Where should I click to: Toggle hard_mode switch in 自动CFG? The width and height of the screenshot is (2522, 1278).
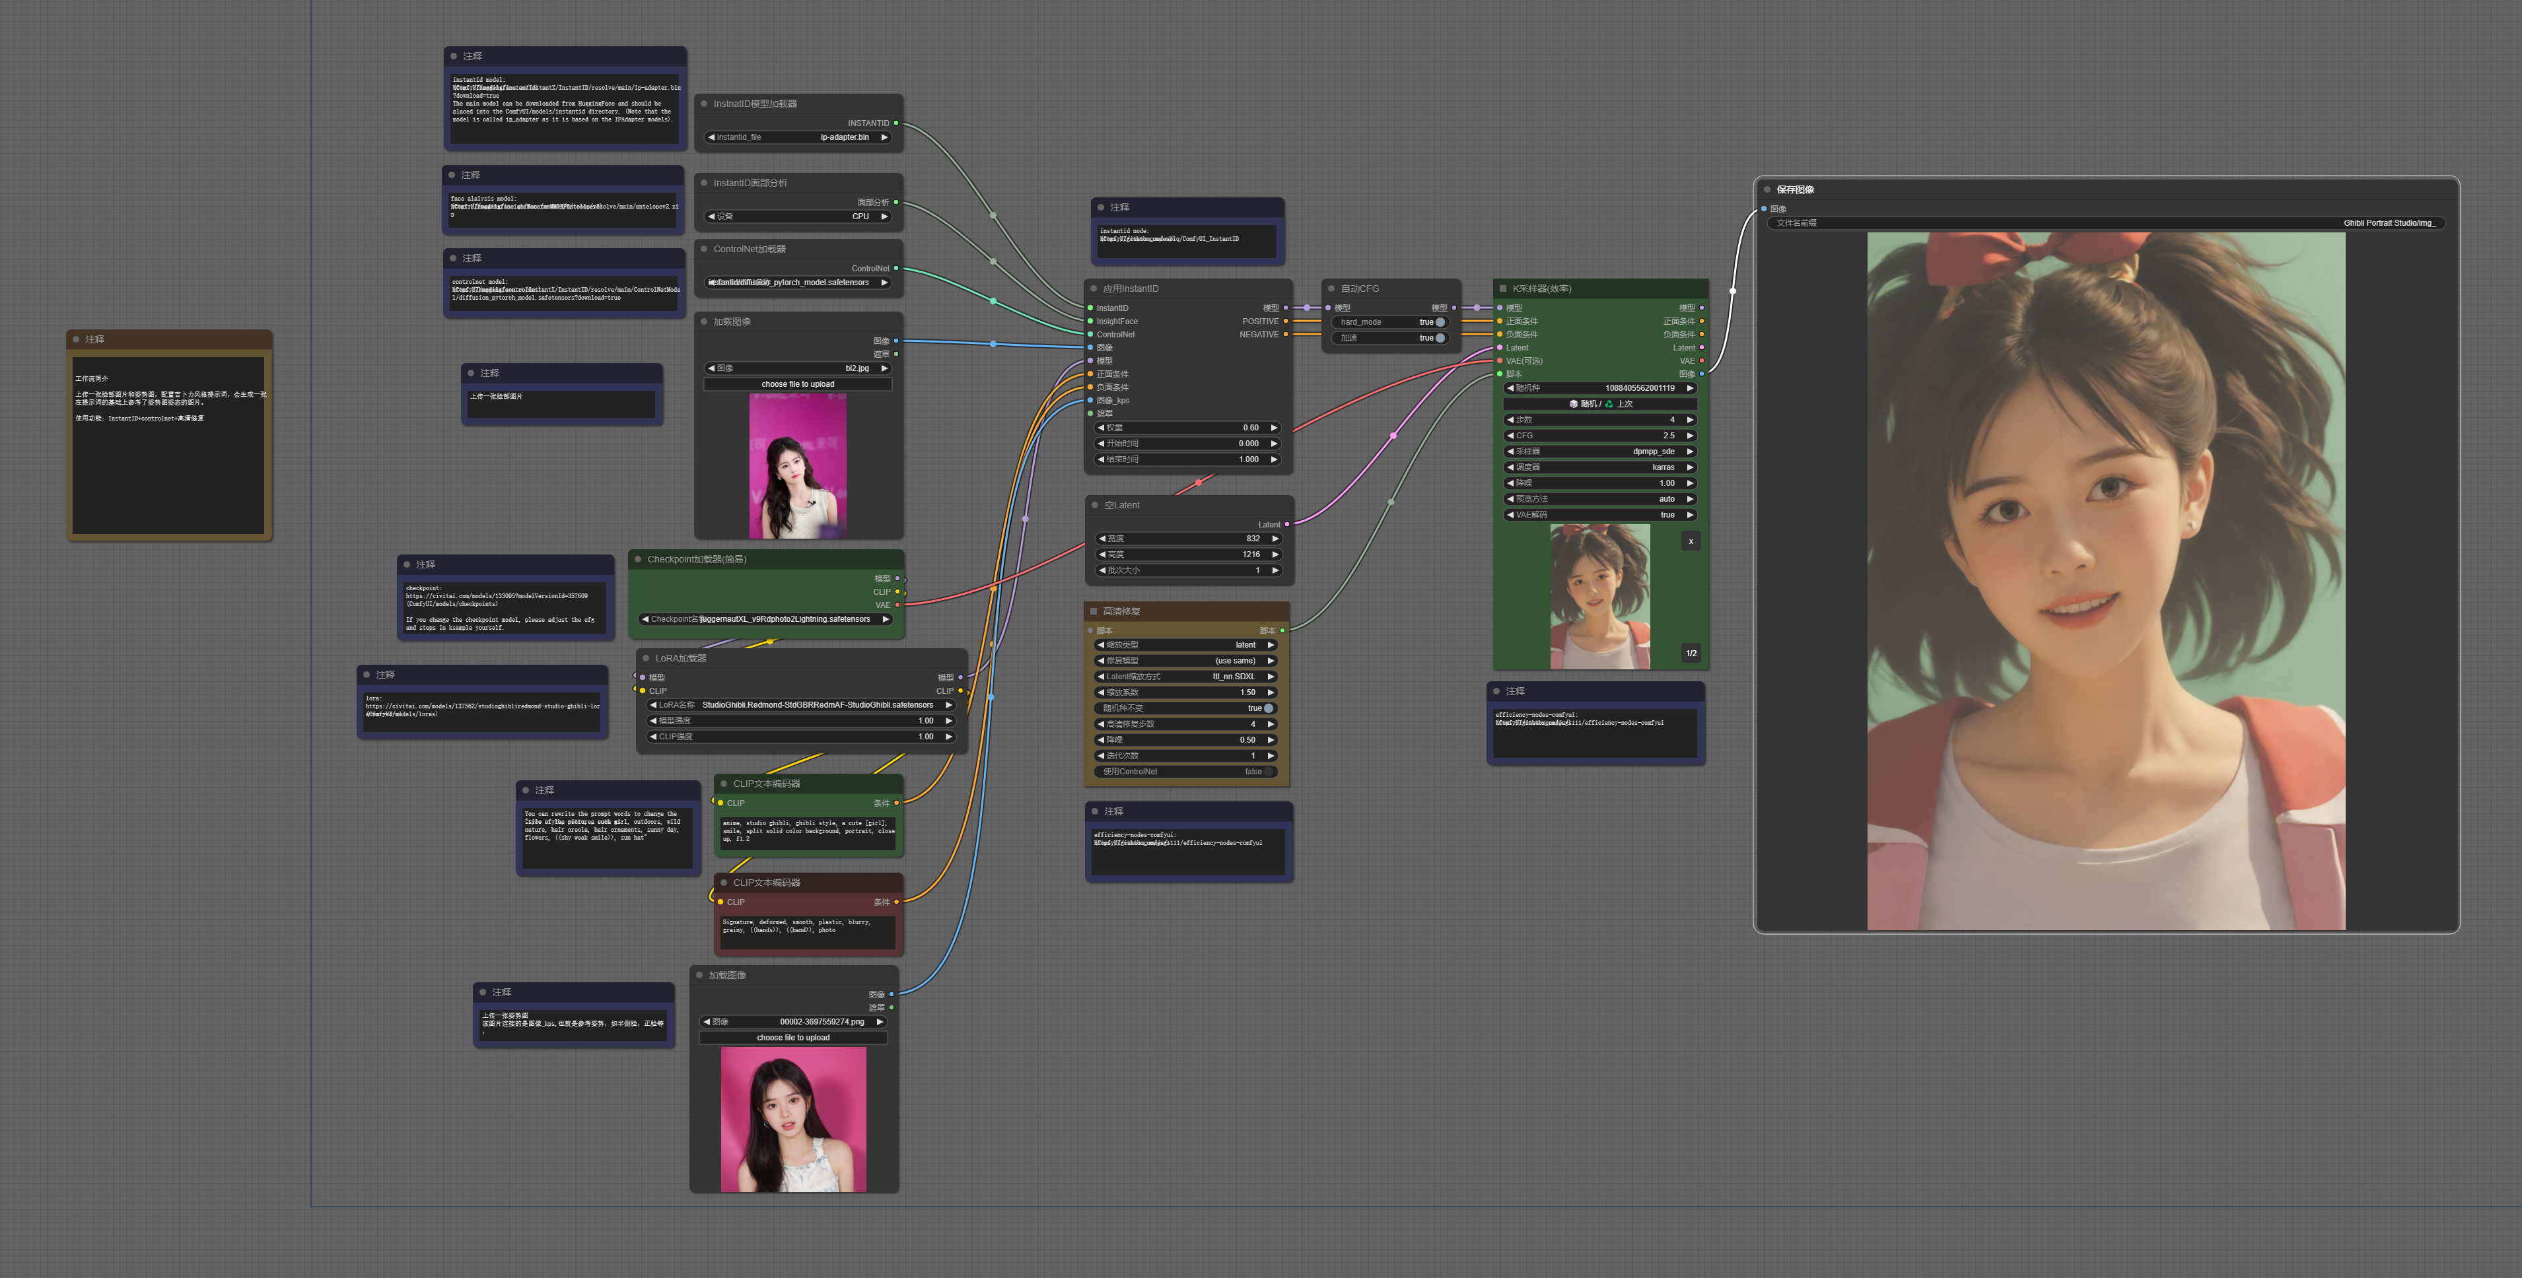tap(1440, 322)
